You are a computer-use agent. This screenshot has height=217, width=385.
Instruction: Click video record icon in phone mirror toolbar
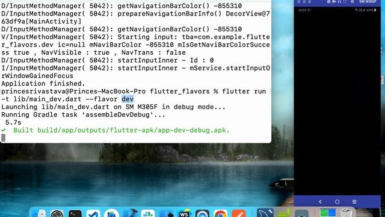(334, 1)
